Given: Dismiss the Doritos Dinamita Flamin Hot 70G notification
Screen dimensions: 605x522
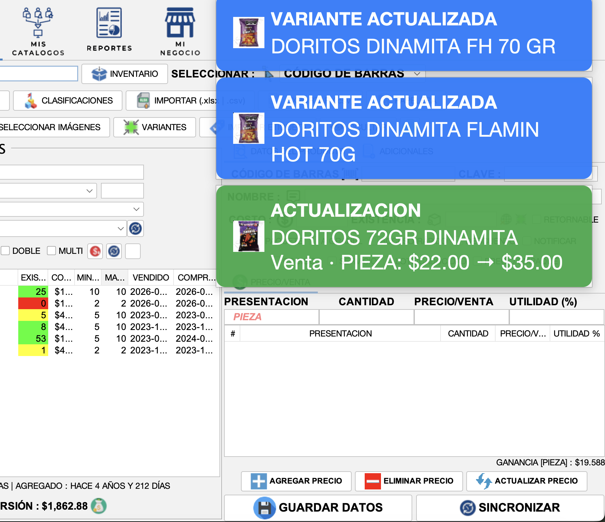Looking at the screenshot, I should coord(404,128).
